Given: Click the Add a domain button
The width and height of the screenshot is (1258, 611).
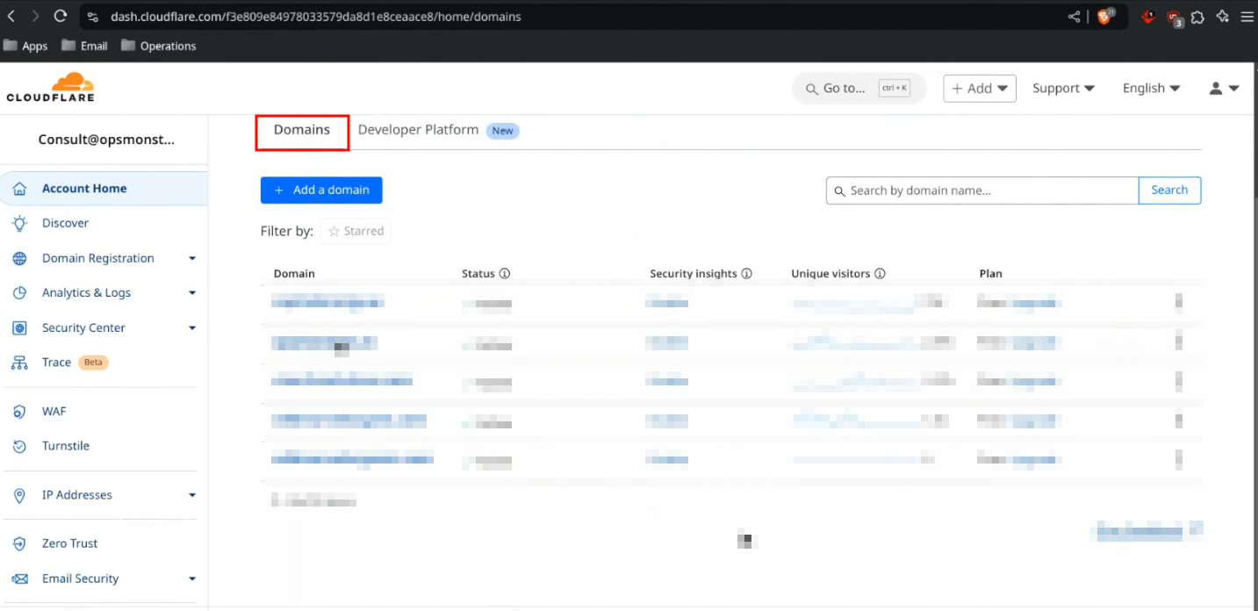Looking at the screenshot, I should coord(321,190).
